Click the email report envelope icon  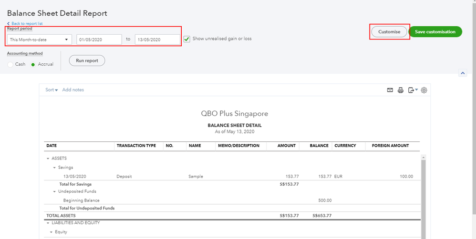coord(390,90)
